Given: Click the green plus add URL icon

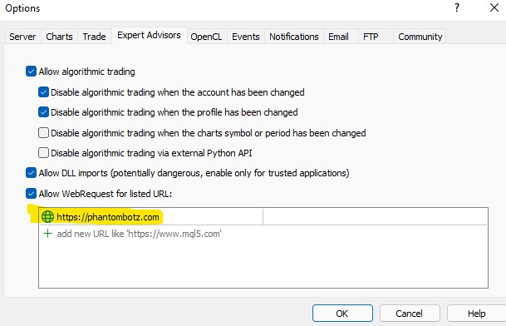Looking at the screenshot, I should (47, 233).
